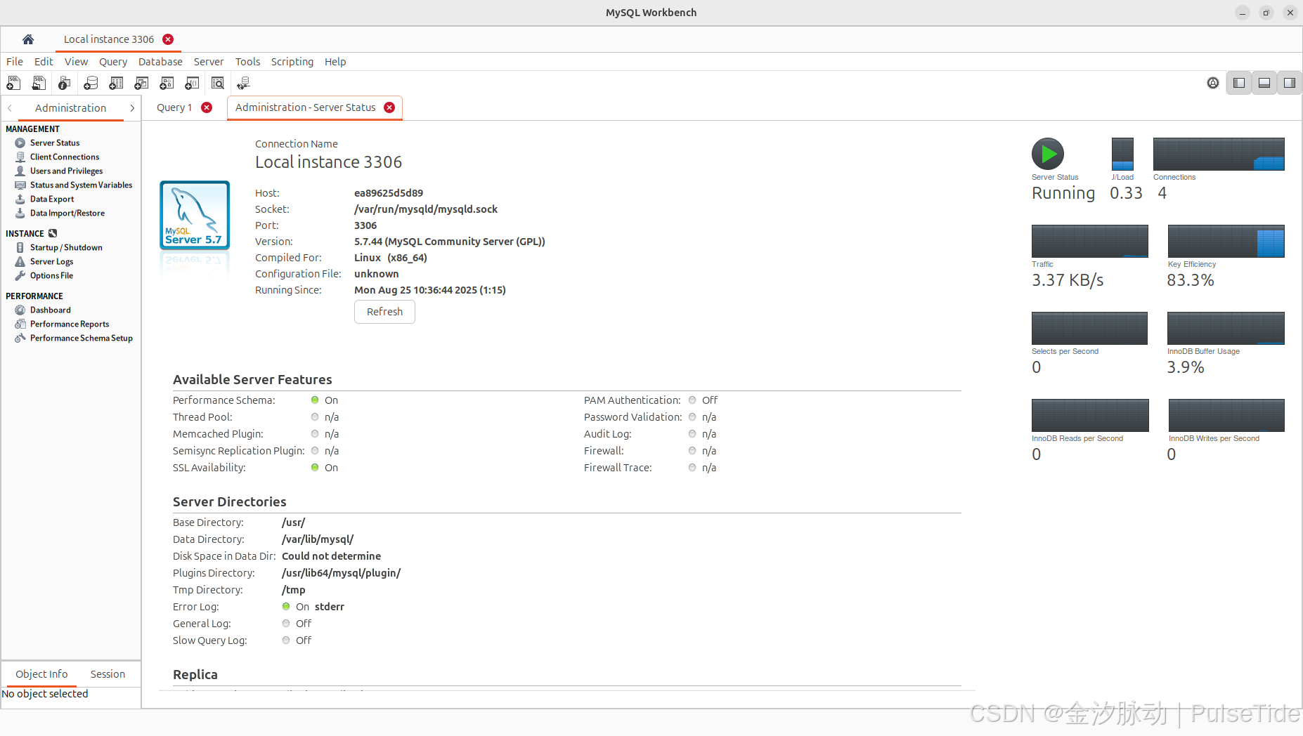
Task: Open Server Status in Management
Action: pyautogui.click(x=55, y=143)
